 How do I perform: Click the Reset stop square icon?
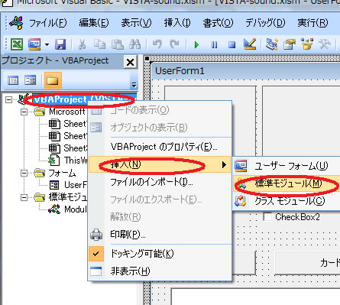(x=232, y=45)
